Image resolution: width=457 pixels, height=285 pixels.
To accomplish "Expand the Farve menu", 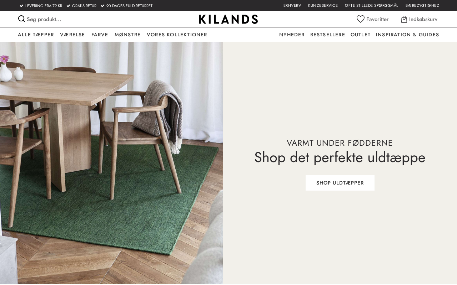I will (x=100, y=35).
